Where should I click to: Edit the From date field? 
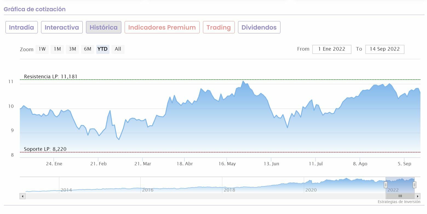332,49
